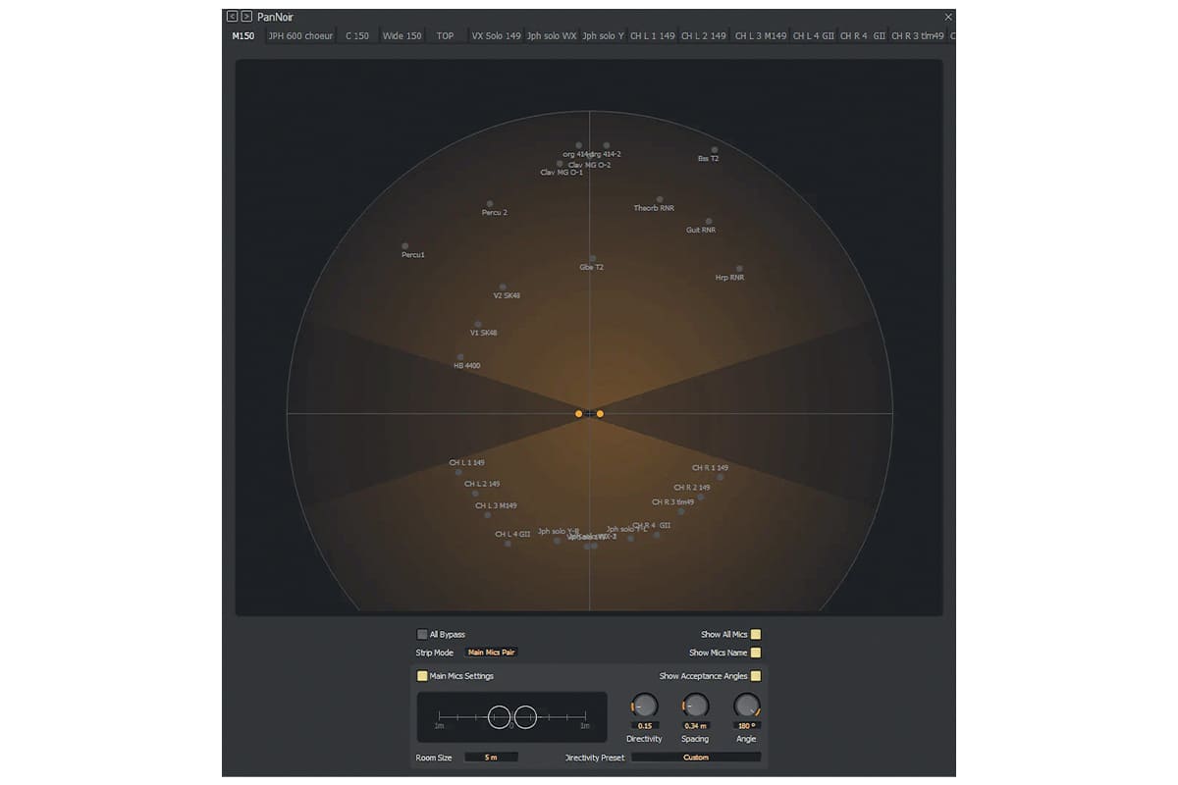This screenshot has height=785, width=1178.
Task: Click the Angle knob
Action: click(746, 706)
